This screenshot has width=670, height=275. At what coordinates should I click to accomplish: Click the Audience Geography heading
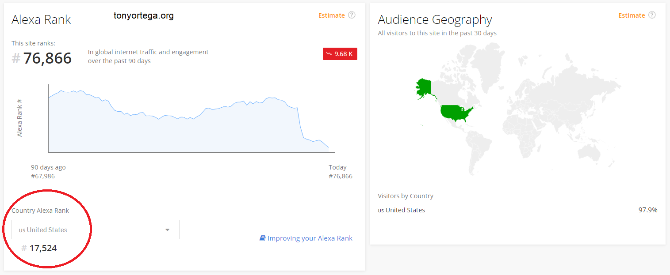tap(435, 20)
